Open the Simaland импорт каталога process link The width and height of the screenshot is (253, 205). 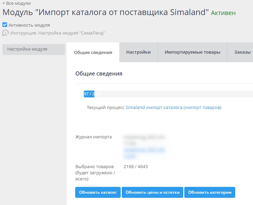[x=173, y=107]
